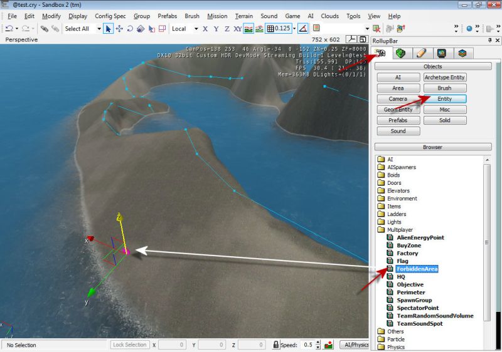Switch to the Objects tab in RollupBar
Screen dimensions: 502x352
[380, 53]
